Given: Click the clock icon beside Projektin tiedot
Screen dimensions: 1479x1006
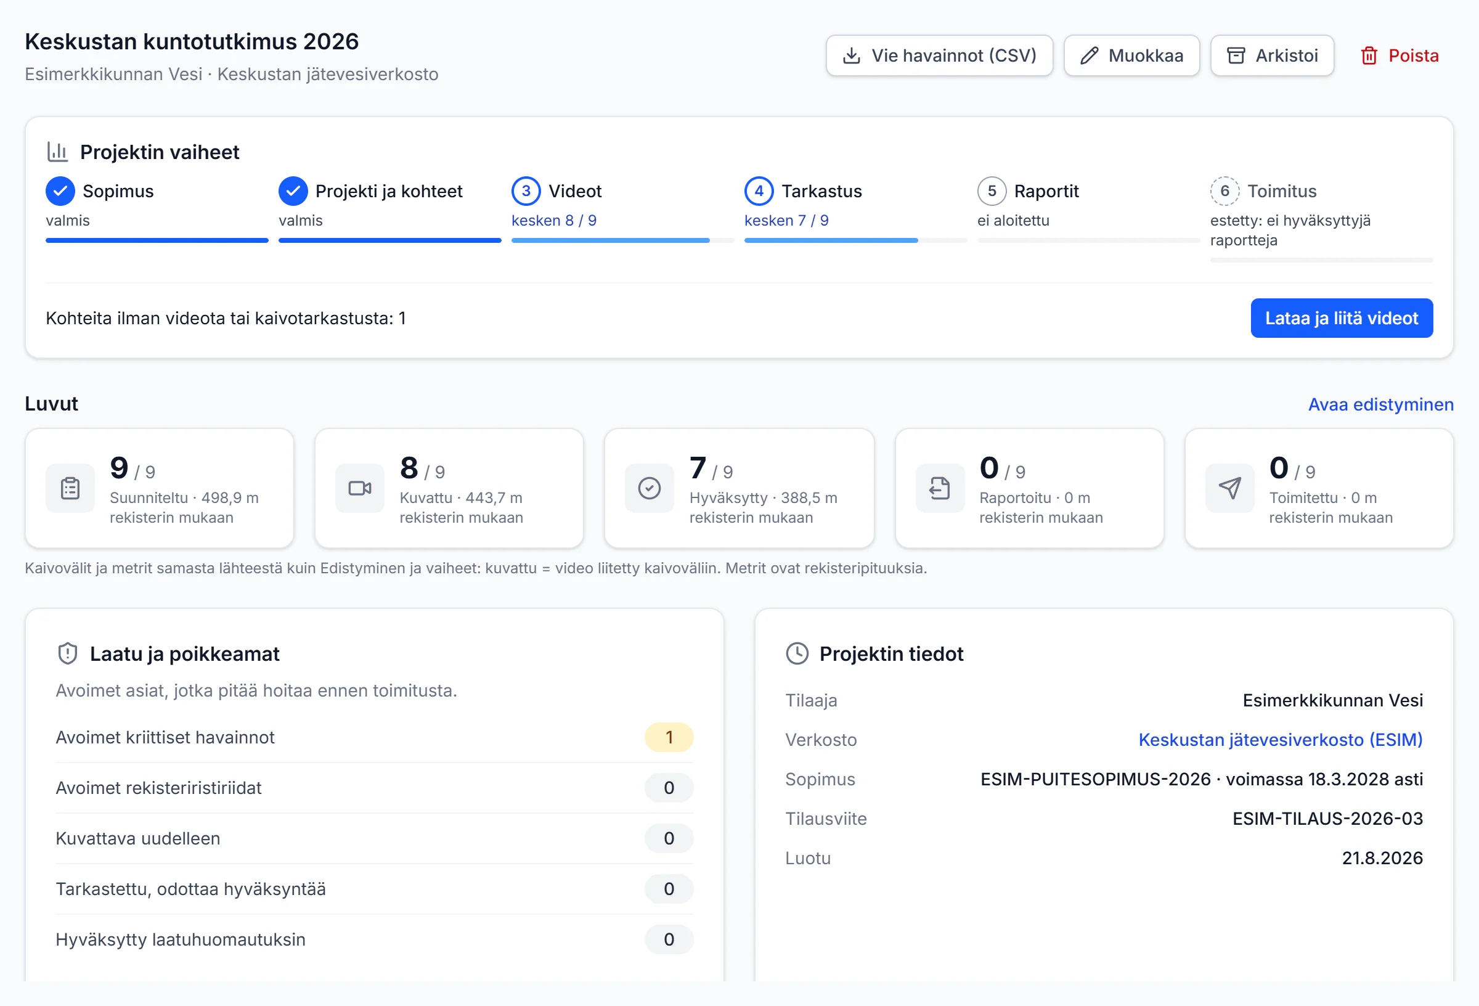Looking at the screenshot, I should point(797,654).
